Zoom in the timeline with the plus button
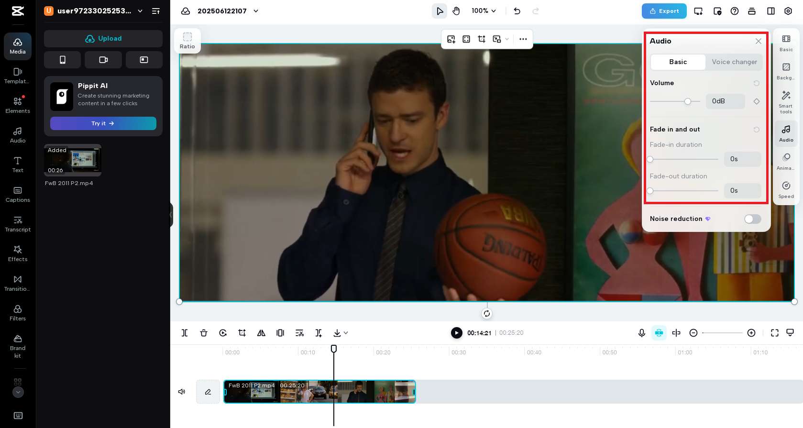 click(751, 333)
